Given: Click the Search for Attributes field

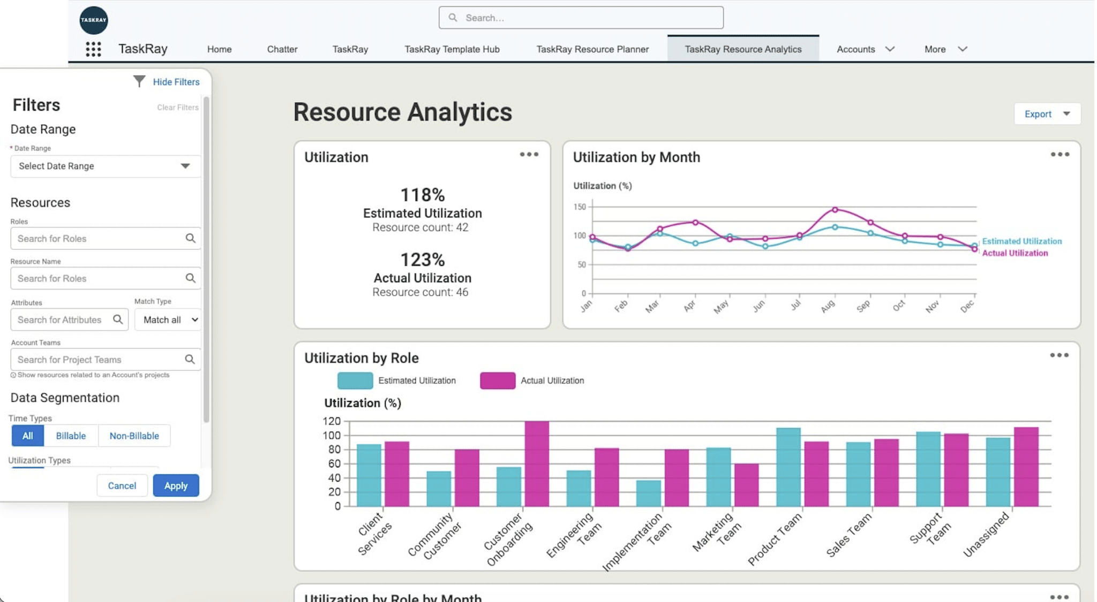Looking at the screenshot, I should (69, 319).
